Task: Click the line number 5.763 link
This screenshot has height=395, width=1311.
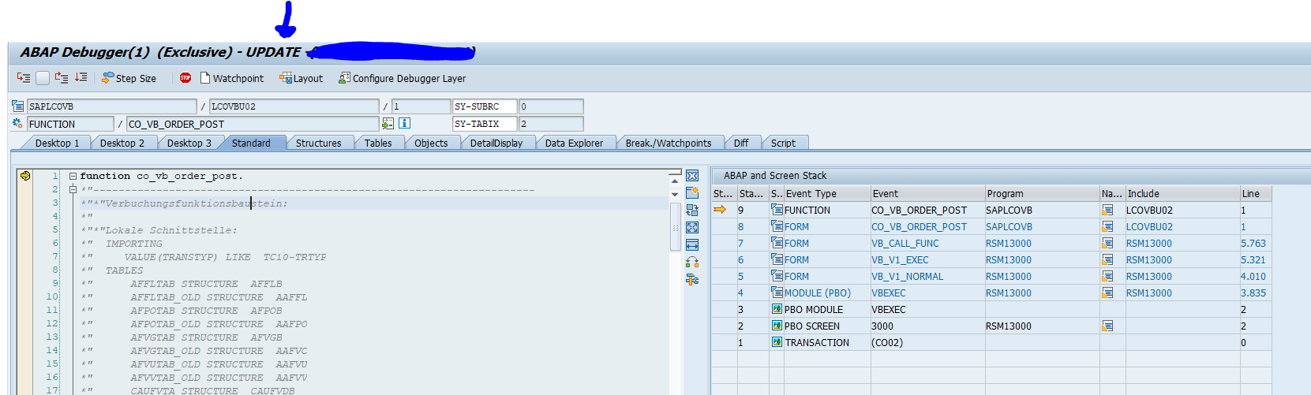Action: pos(1253,244)
